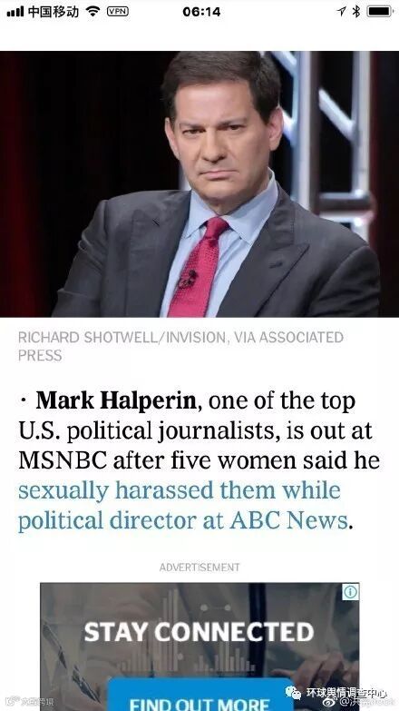This screenshot has height=711, width=399.
Task: Open the photo of man in red tie
Action: coord(199,183)
